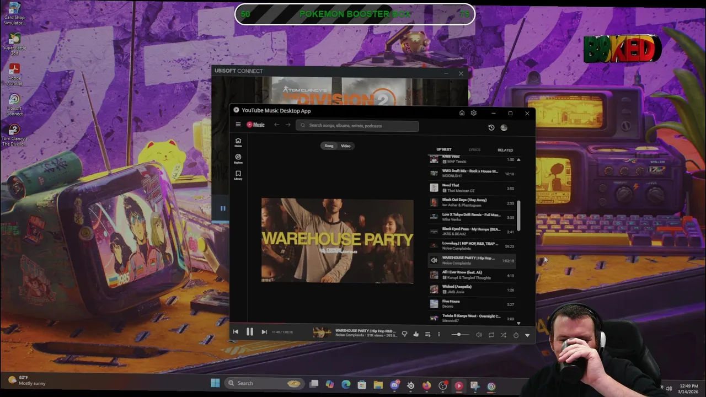The width and height of the screenshot is (706, 397).
Task: Go to Home in the sidebar
Action: (238, 142)
